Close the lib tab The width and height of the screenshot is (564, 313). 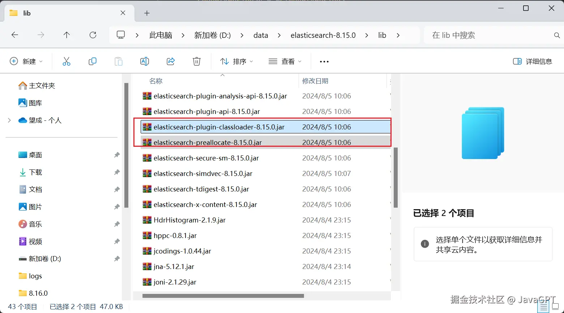(123, 13)
